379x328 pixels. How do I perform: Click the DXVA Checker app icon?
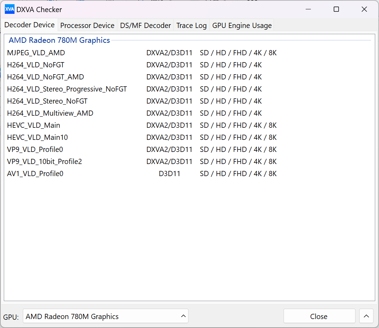tap(9, 9)
